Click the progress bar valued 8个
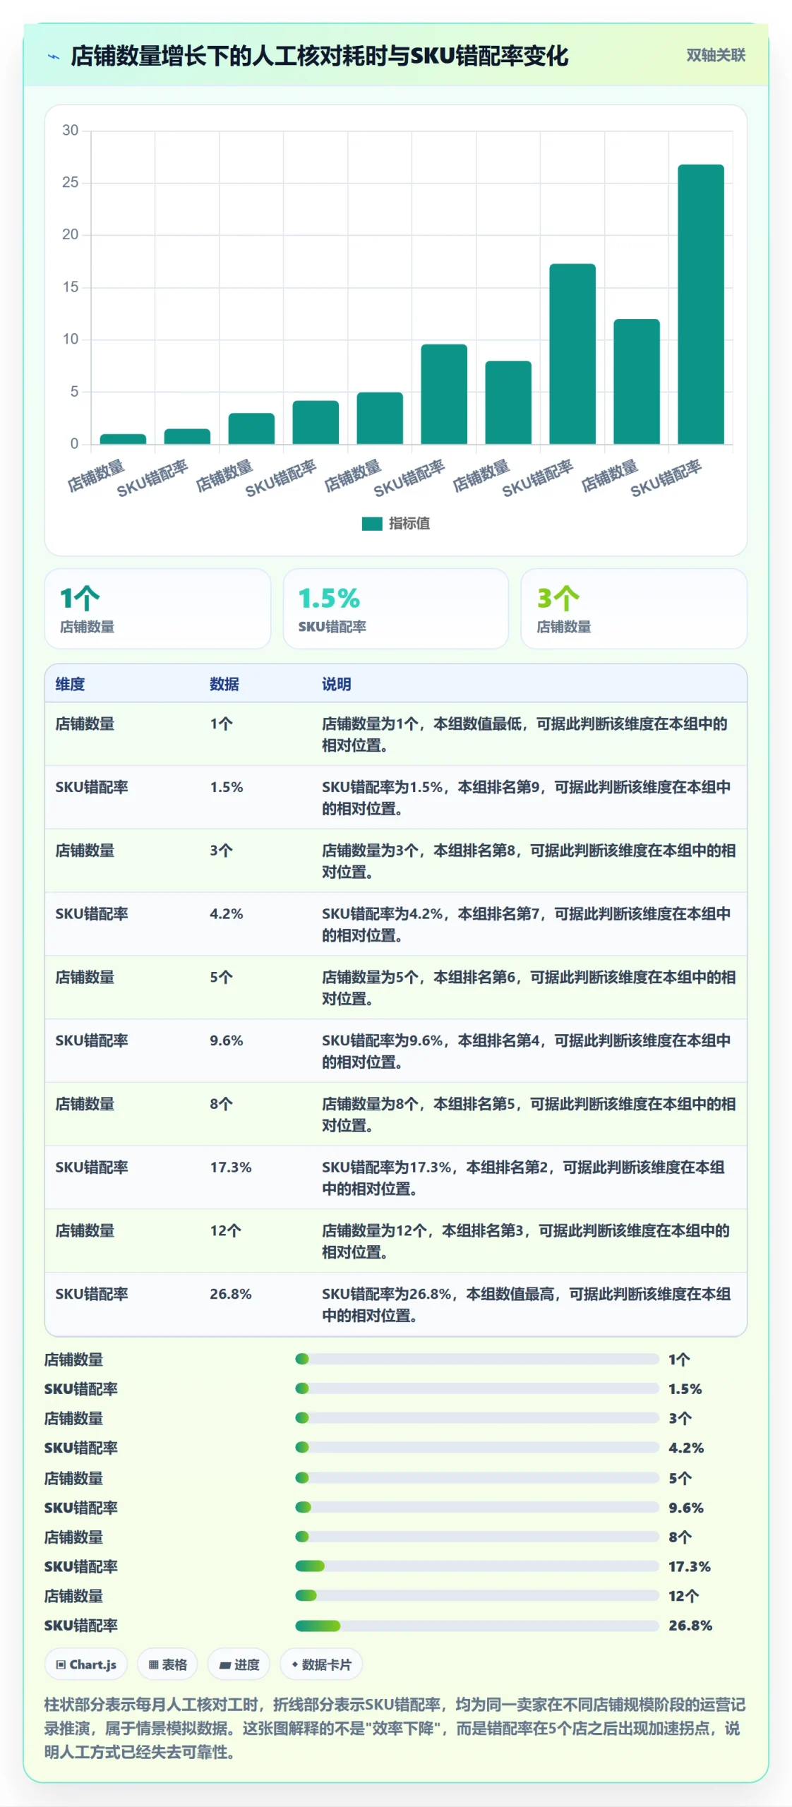792x1807 pixels. pyautogui.click(x=476, y=1537)
